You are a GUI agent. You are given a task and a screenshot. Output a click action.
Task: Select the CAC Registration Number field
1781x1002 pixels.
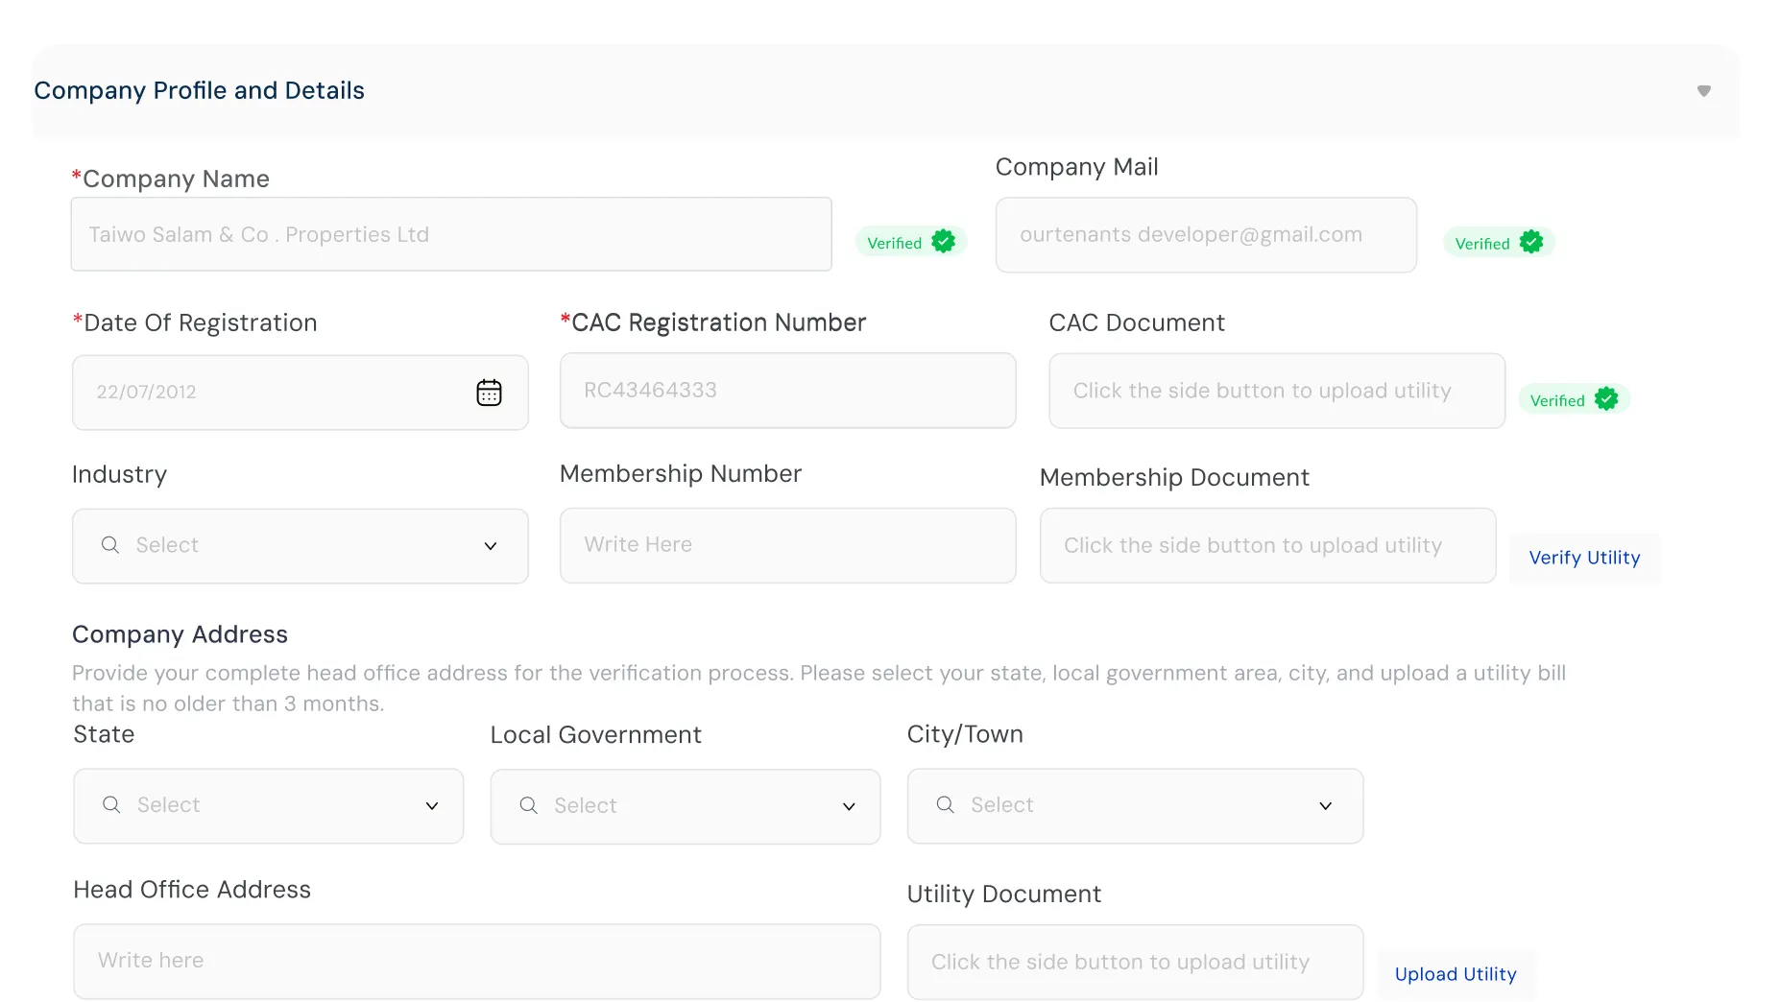787,391
